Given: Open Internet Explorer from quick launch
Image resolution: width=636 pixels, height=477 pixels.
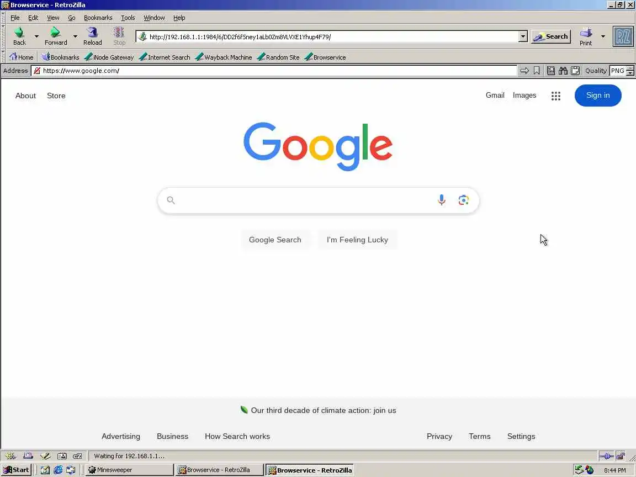Looking at the screenshot, I should [58, 470].
